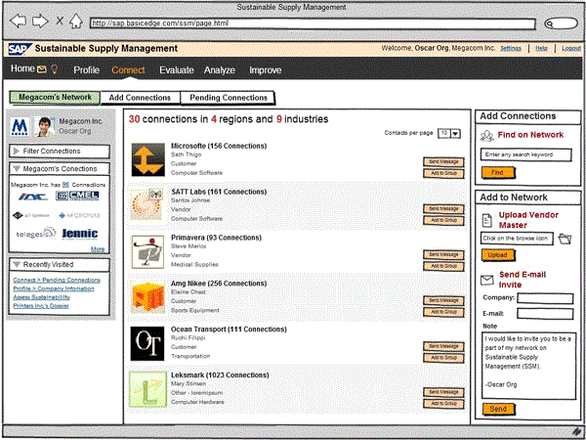This screenshot has height=440, width=586.
Task: Click the Send E-mail Invite envelope icon
Action: [487, 280]
